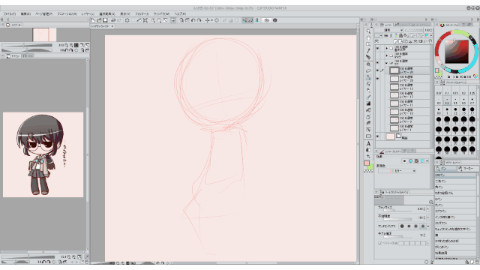Switch to ペン sub tool group tab
The width and height of the screenshot is (480, 270).
point(445,169)
